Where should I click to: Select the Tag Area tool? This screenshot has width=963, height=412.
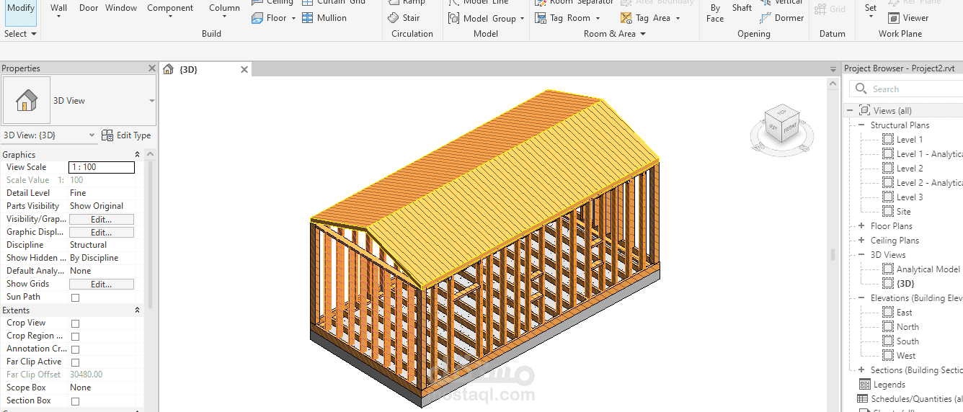coord(650,18)
